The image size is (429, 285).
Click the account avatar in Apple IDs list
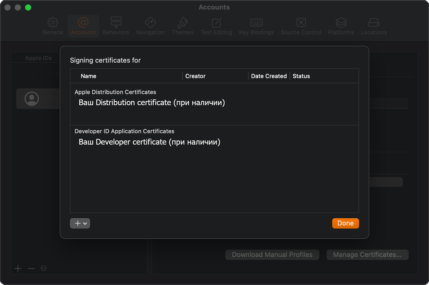pyautogui.click(x=32, y=99)
